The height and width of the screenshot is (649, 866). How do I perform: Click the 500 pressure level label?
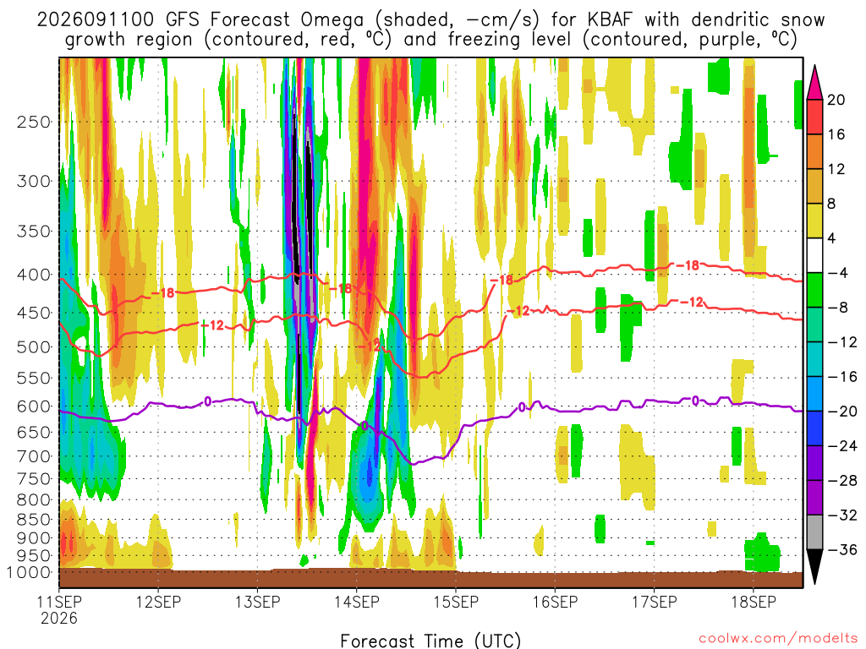click(x=34, y=347)
